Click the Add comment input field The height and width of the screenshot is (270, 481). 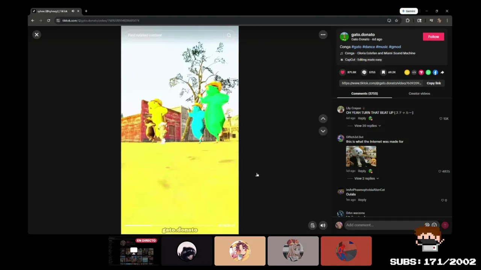coord(383,225)
